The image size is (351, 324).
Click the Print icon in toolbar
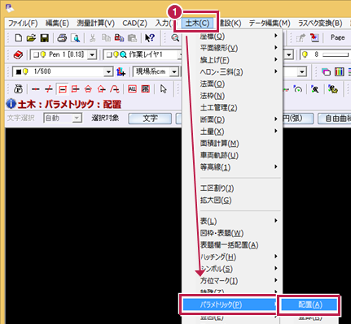[62, 38]
